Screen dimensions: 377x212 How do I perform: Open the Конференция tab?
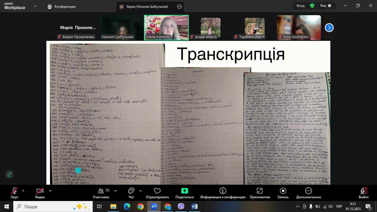[62, 7]
